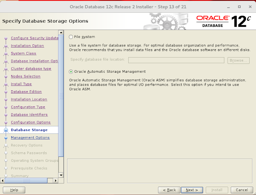Open the Database Installation Options step

pyautogui.click(x=34, y=61)
